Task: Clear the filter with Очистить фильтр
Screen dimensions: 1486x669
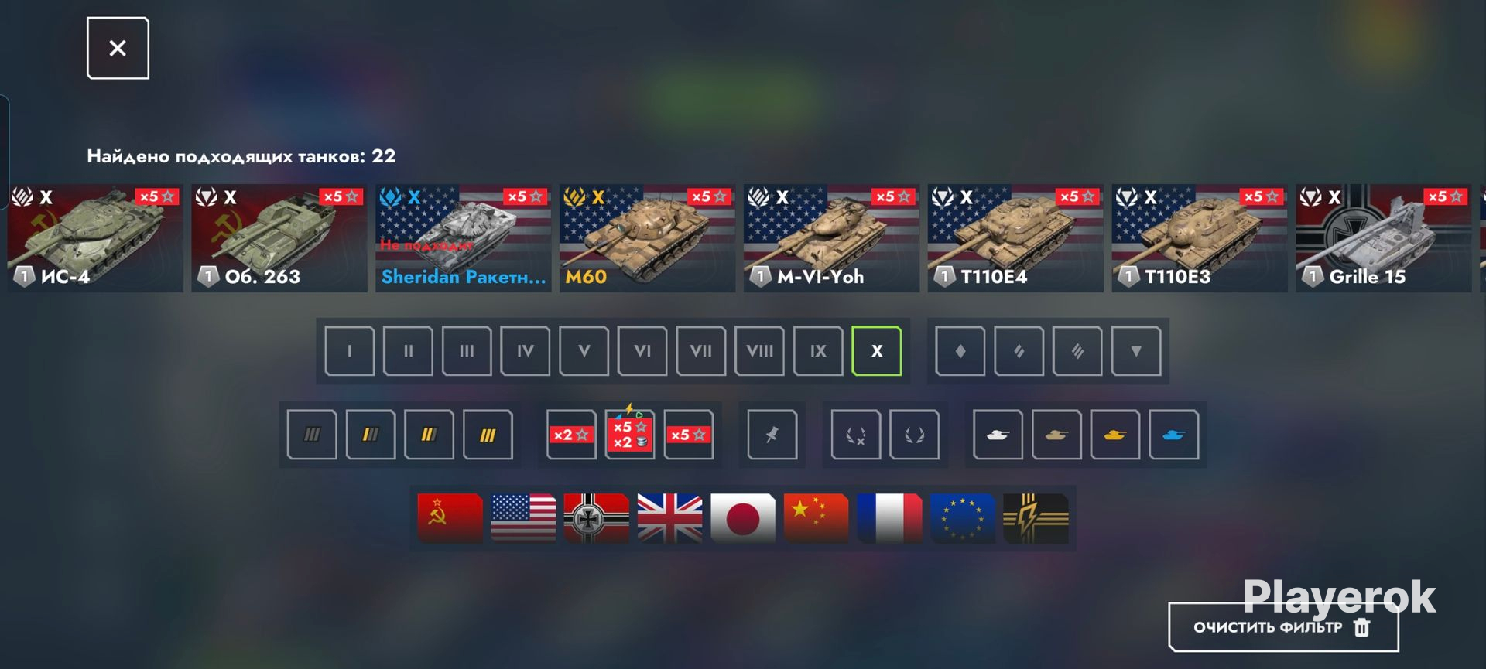Action: pos(1283,627)
